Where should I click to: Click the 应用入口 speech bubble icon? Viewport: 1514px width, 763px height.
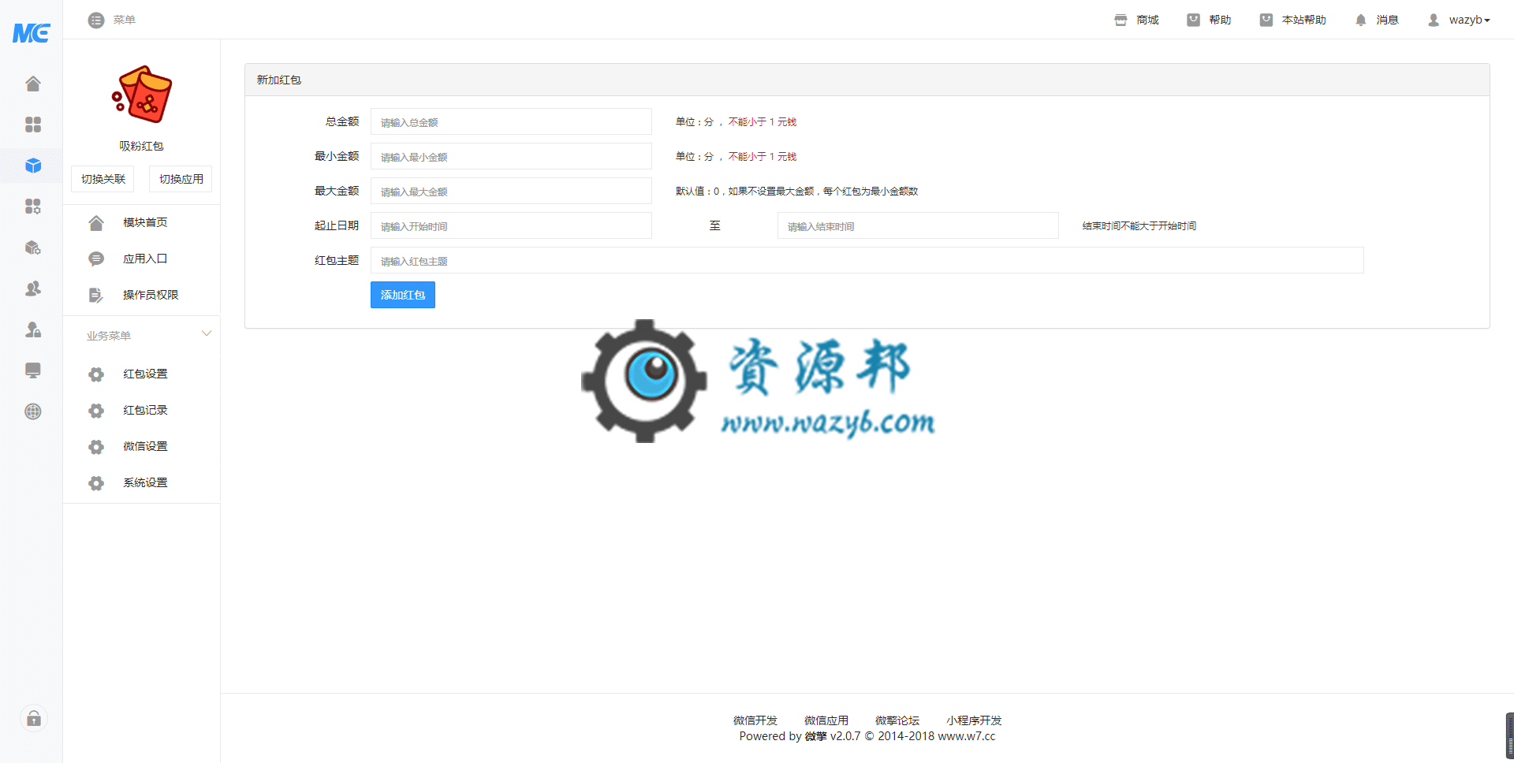[x=96, y=259]
